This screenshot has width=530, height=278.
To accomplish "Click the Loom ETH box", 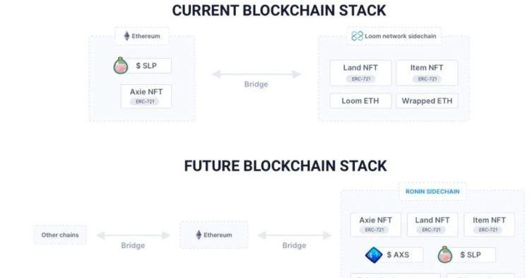I will pos(360,100).
